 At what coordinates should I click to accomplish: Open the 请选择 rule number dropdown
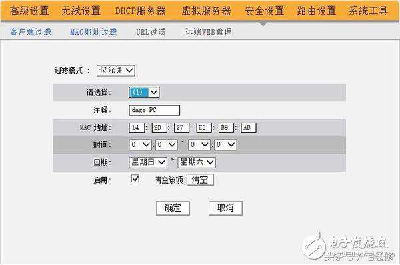tap(144, 93)
